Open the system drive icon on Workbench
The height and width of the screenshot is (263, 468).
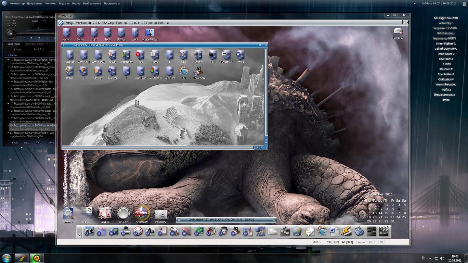(67, 34)
